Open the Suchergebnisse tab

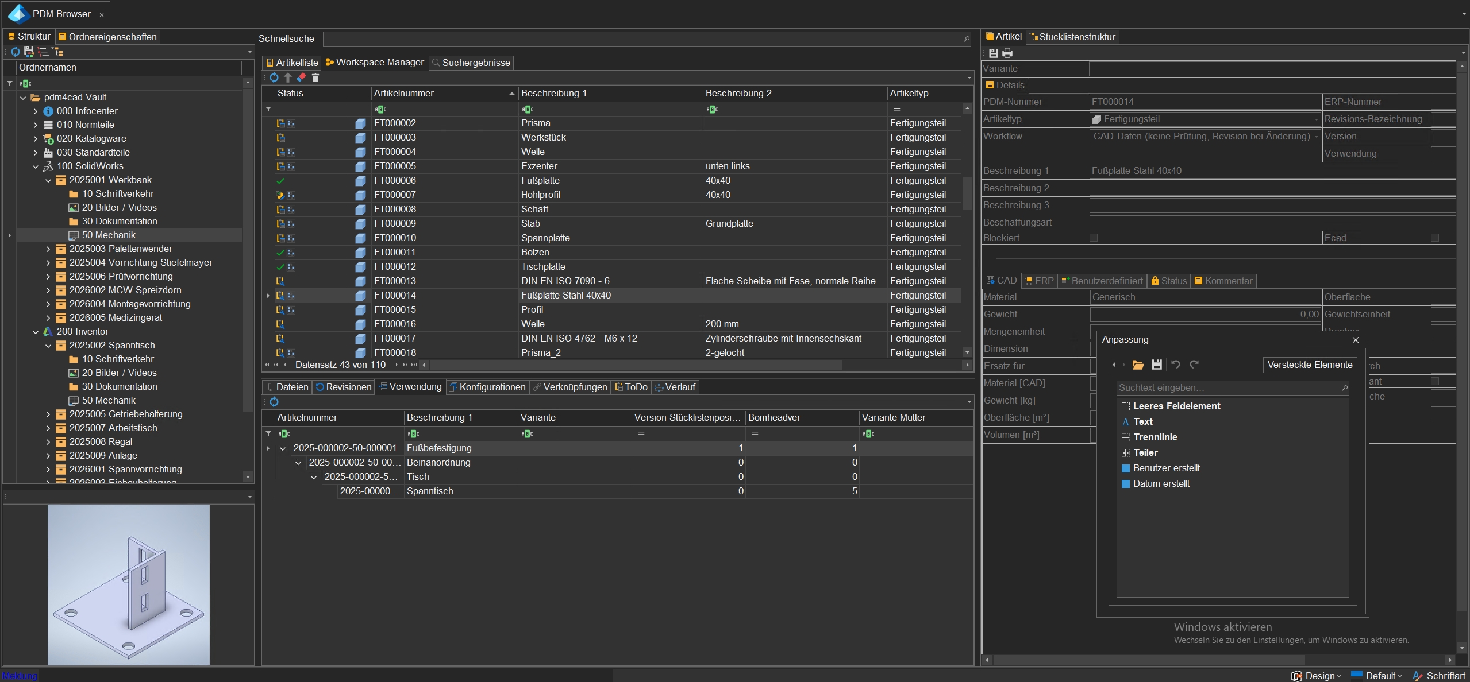[471, 63]
